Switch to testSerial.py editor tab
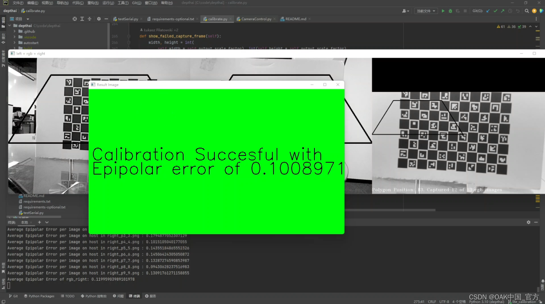Viewport: 545px width, 304px height. tap(128, 19)
